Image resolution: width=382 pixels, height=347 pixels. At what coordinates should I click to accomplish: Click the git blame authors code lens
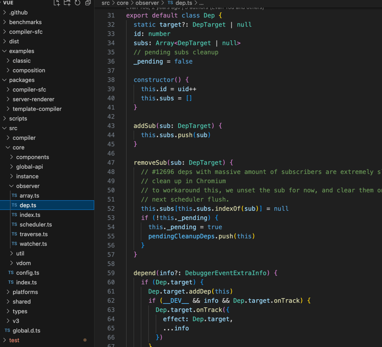(x=195, y=8)
